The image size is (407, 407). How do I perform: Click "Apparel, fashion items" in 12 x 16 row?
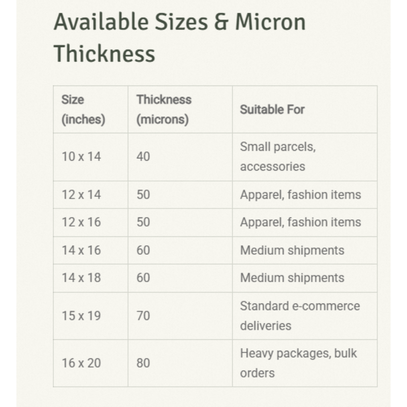coord(300,222)
